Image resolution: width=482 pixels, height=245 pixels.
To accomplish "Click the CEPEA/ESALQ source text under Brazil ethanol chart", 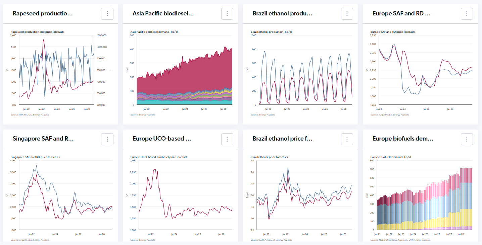I will (263, 240).
